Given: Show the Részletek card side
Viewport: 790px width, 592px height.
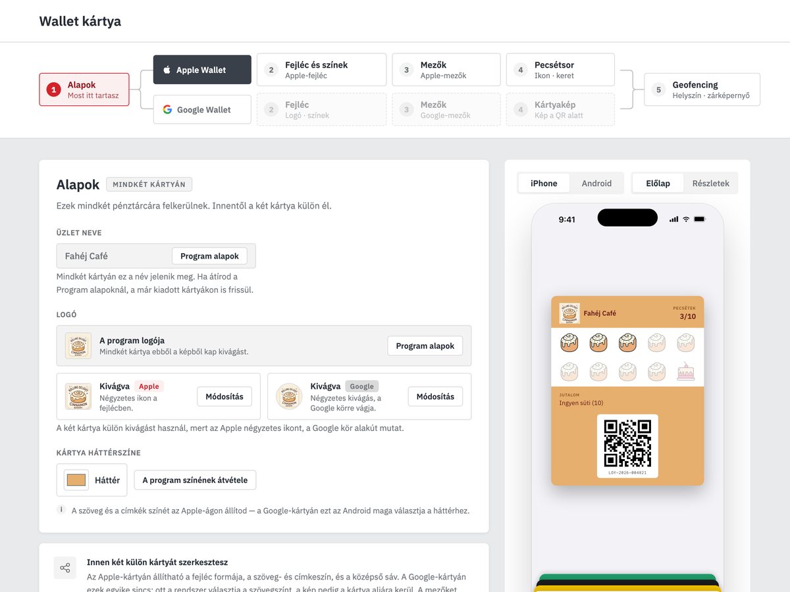Looking at the screenshot, I should [710, 184].
